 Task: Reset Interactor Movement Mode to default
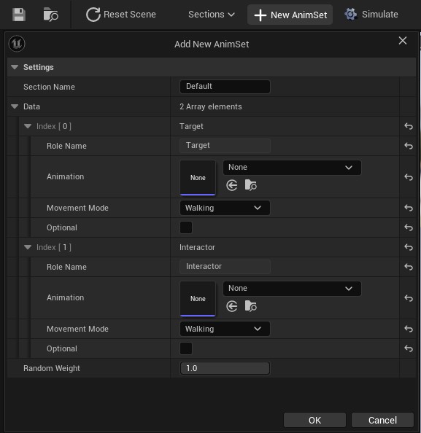(409, 329)
